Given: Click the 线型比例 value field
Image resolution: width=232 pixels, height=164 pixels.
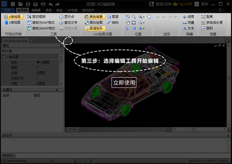Looking at the screenshot, I should 47,78.
